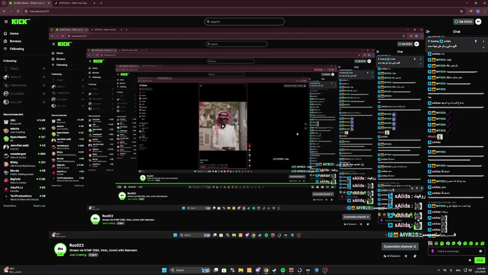Click the ENG language indicator

pyautogui.click(x=458, y=270)
